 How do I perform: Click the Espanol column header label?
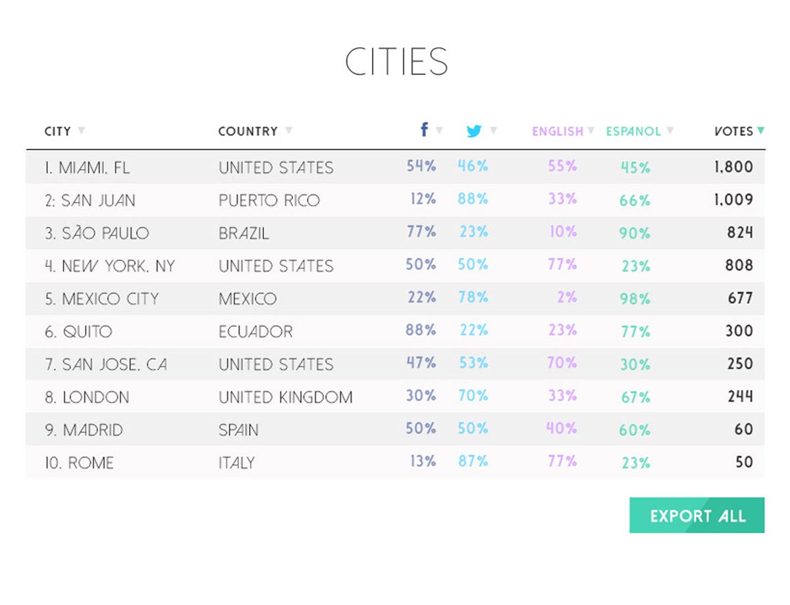(633, 131)
